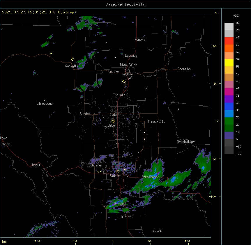Click the asterisk marker east of Innisfail
This screenshot has height=245, width=251.
[x=146, y=88]
